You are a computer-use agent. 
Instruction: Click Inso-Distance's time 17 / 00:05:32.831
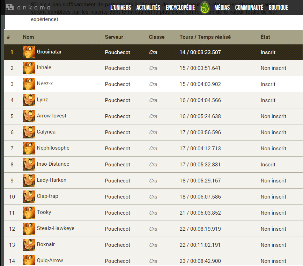200,164
